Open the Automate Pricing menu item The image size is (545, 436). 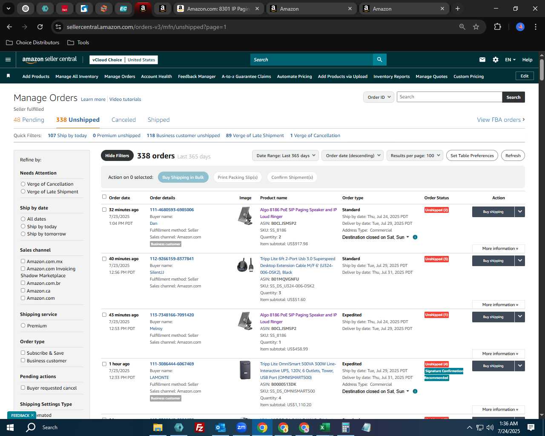point(294,77)
